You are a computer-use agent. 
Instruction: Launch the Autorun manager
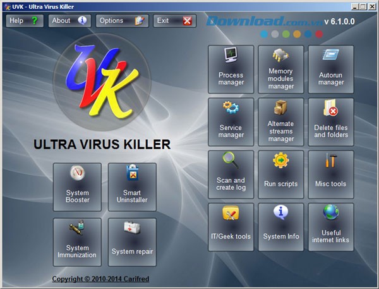[x=331, y=69]
